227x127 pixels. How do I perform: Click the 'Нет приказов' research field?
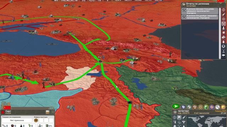[17, 120]
